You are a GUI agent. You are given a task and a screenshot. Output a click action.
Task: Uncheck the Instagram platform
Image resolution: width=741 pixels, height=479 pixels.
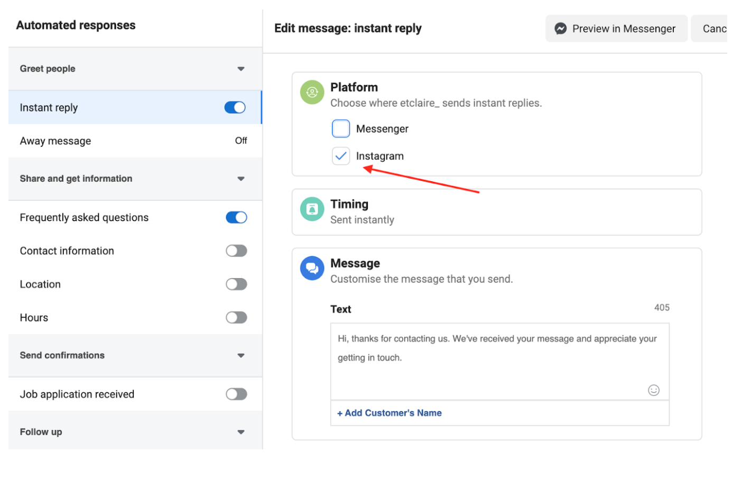341,156
